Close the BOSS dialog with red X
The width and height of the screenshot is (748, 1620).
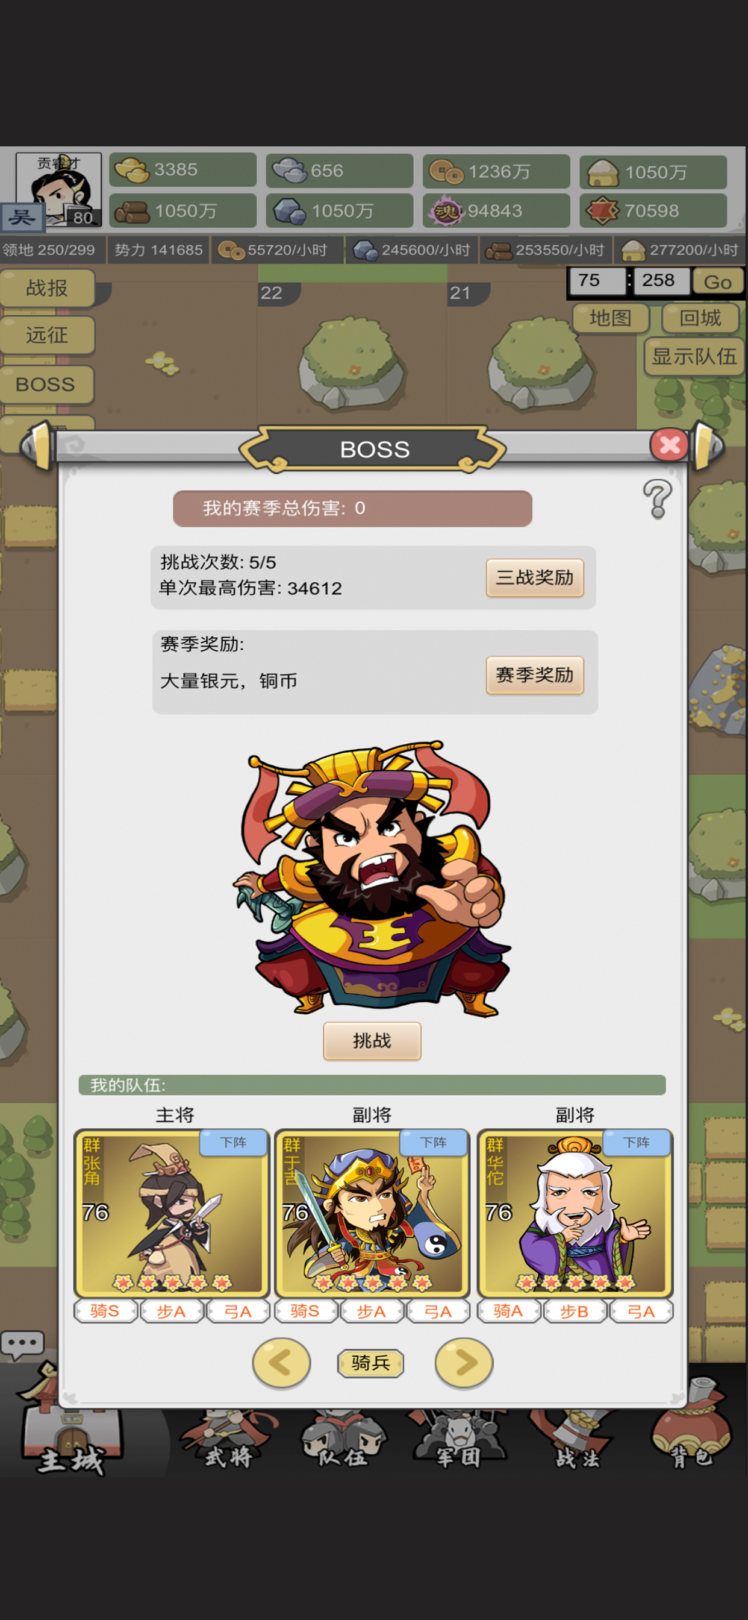(670, 445)
